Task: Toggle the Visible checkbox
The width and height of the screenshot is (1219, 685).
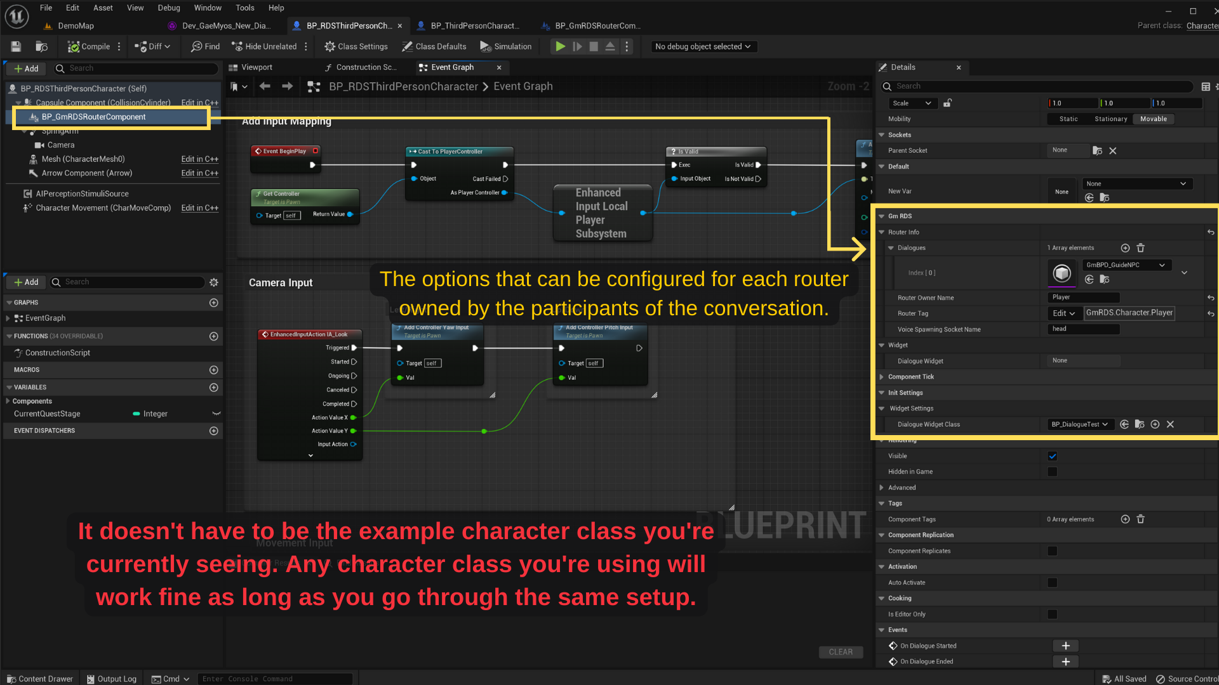Action: [1053, 456]
